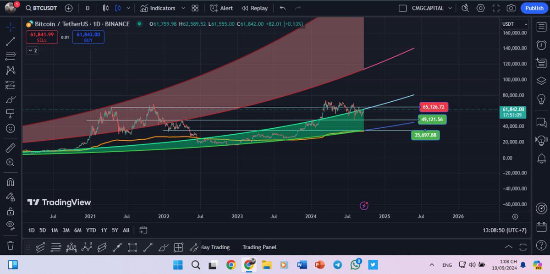Set range to 1D
The height and width of the screenshot is (274, 550).
(x=31, y=230)
